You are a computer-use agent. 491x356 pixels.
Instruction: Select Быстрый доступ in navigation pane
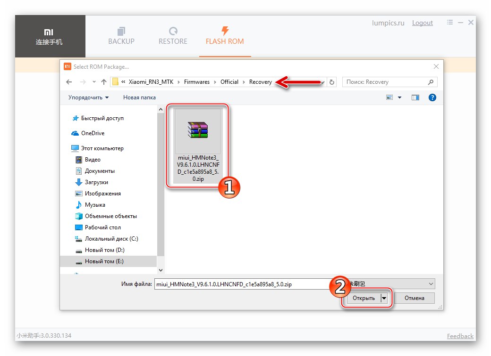click(102, 118)
